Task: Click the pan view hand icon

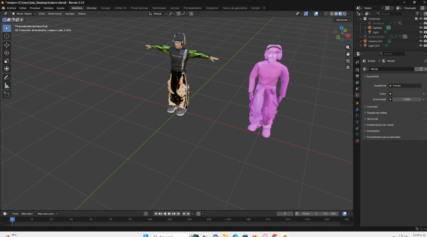Action: tap(348, 54)
